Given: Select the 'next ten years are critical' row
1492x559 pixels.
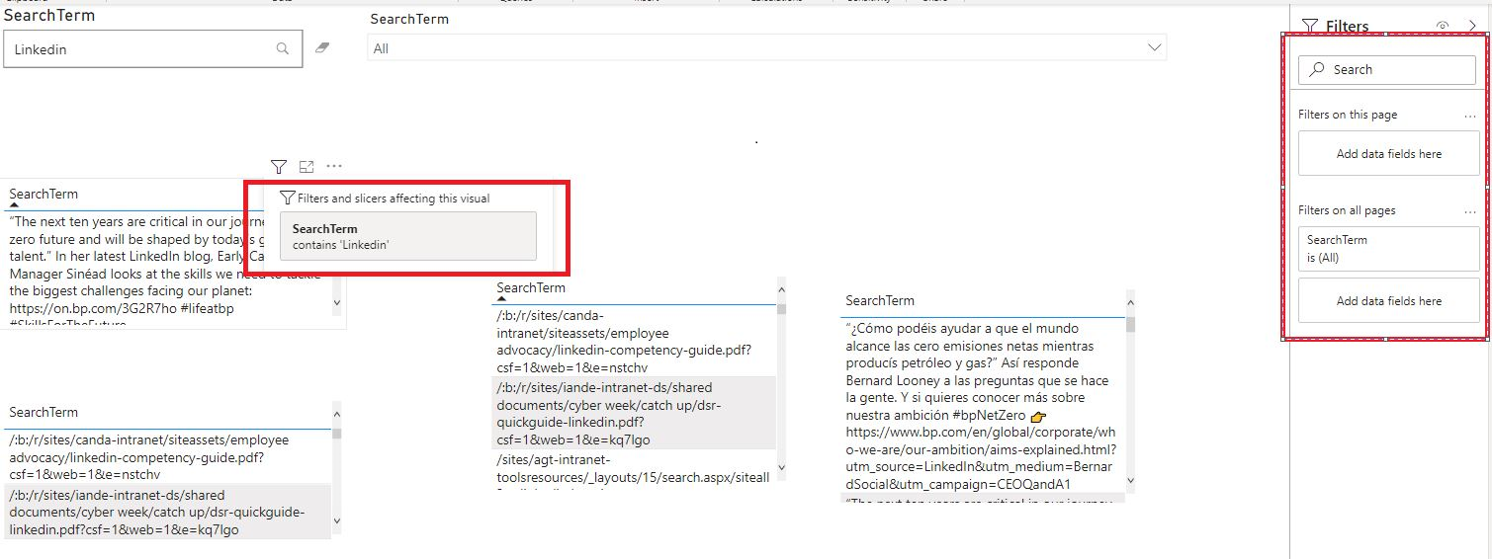Looking at the screenshot, I should [x=168, y=267].
